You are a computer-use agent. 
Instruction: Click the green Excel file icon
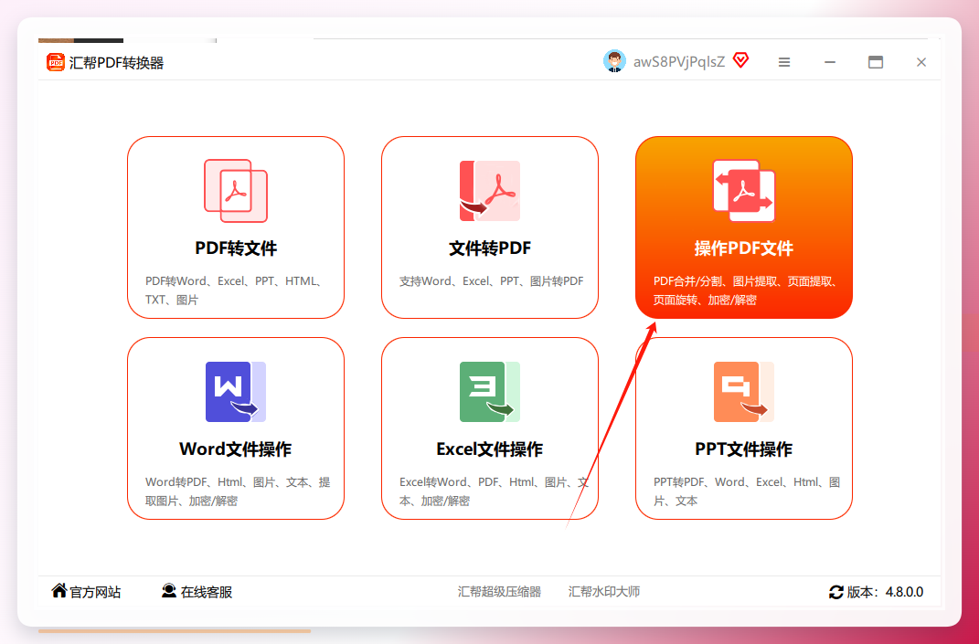click(x=490, y=392)
